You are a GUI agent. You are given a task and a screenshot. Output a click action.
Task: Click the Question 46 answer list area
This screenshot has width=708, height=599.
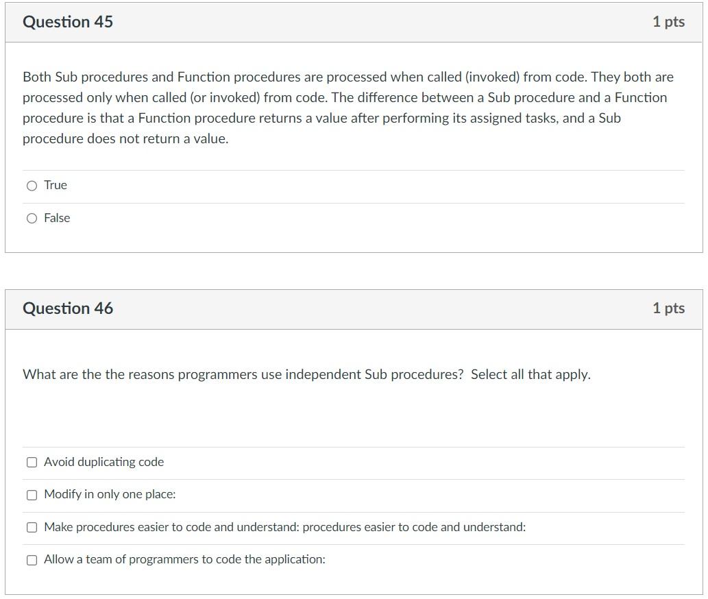(x=343, y=511)
